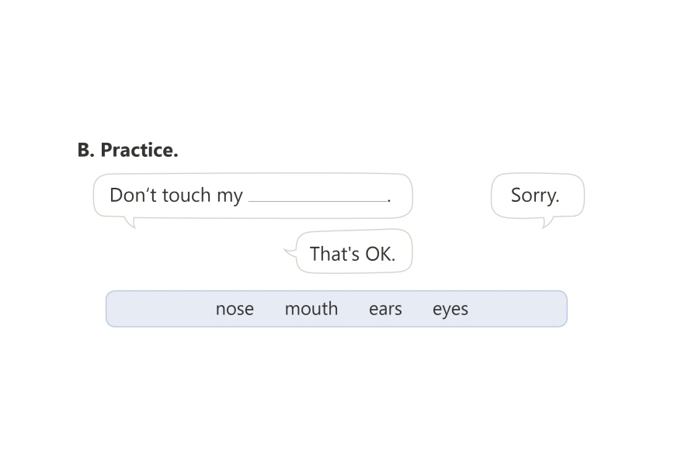Select the word "nose" in the word bank
This screenshot has height=475, width=678.
[x=235, y=309]
